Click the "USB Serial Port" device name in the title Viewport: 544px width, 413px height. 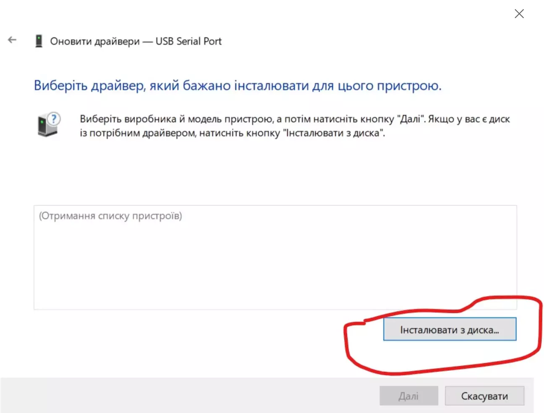click(188, 41)
